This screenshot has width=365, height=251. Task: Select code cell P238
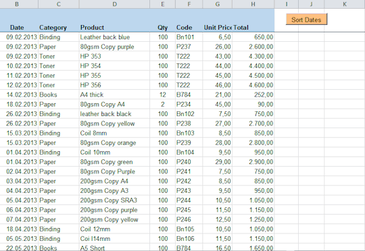(x=189, y=123)
